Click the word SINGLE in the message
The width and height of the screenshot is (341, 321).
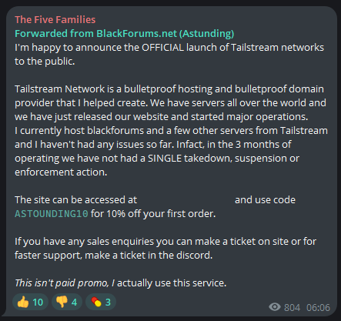point(165,159)
